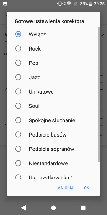Tap the ANULUJ button
Image resolution: width=107 pixels, height=215 pixels.
[x=66, y=188]
